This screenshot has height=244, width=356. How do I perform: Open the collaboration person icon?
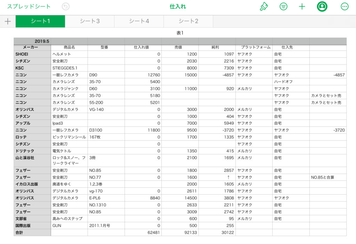pyautogui.click(x=322, y=6)
